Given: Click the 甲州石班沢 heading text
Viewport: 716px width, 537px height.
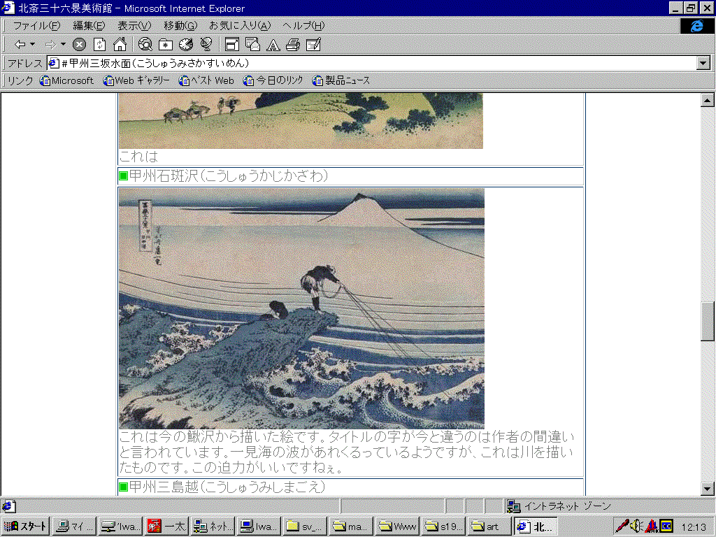Looking at the screenshot, I should click(229, 176).
